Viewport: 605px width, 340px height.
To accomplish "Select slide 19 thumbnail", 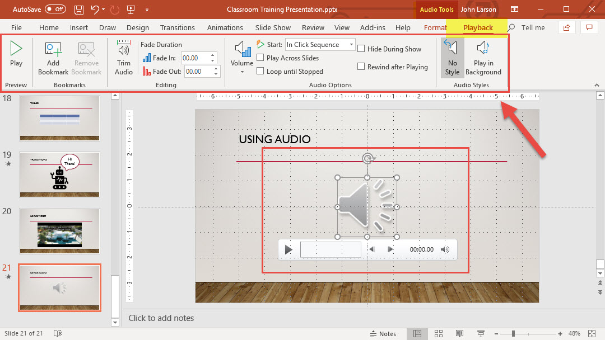I will click(59, 174).
